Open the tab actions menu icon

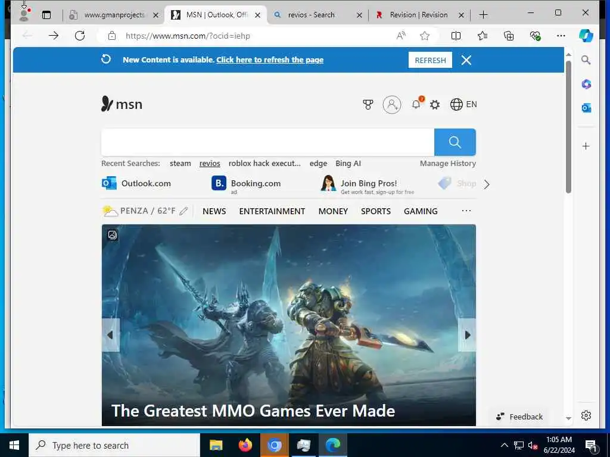[46, 15]
